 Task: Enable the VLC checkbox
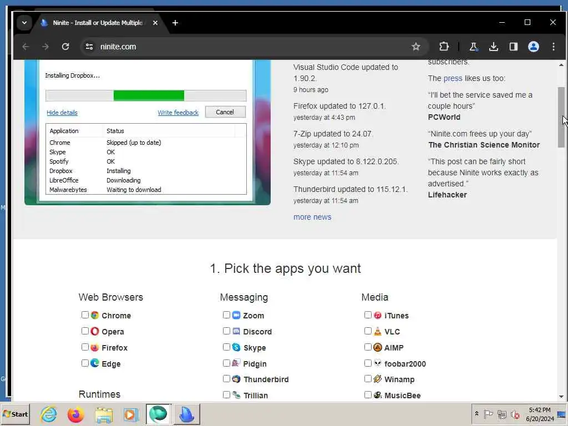(x=368, y=331)
